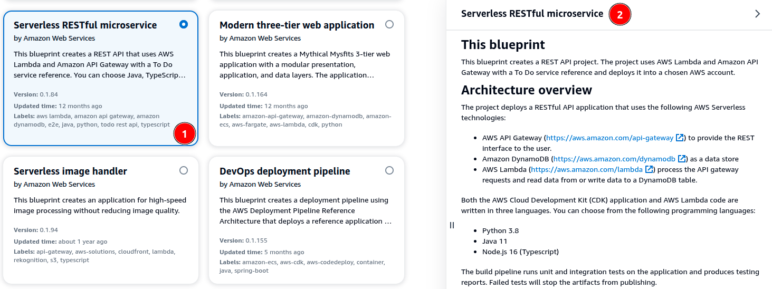Select the Modern three-tier web application radio button

pyautogui.click(x=389, y=24)
